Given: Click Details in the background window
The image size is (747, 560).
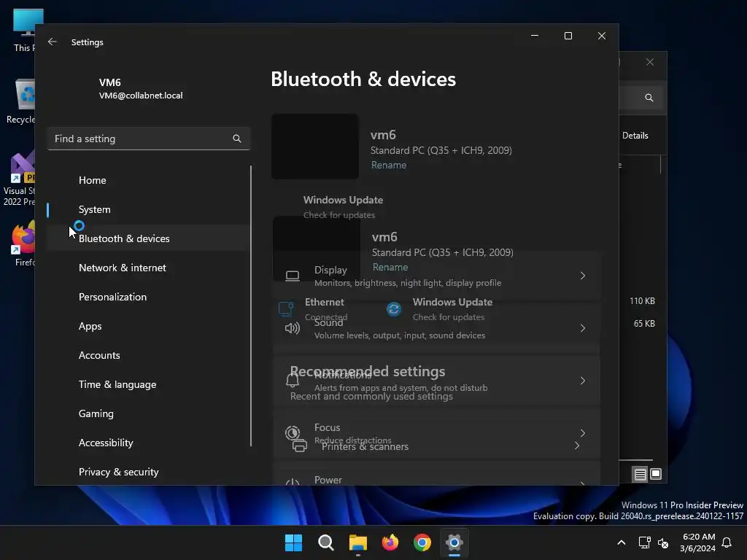Looking at the screenshot, I should (635, 136).
